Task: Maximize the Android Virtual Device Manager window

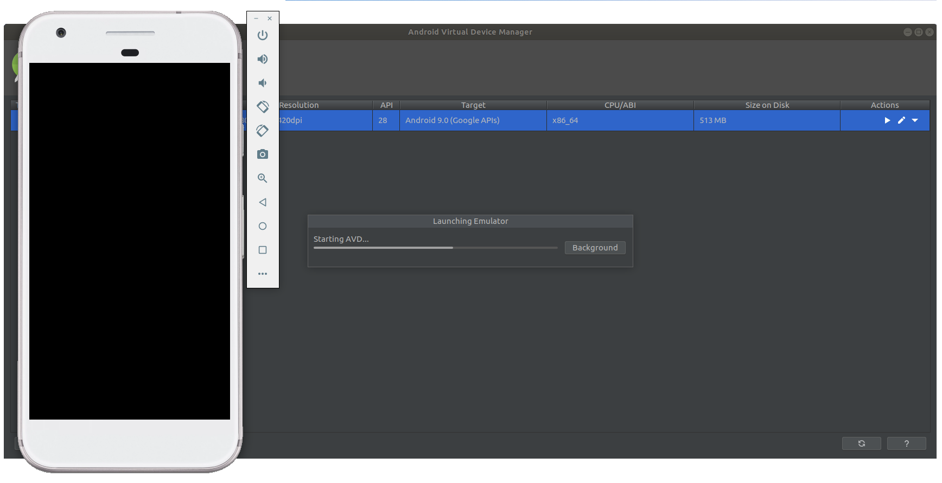Action: (919, 32)
